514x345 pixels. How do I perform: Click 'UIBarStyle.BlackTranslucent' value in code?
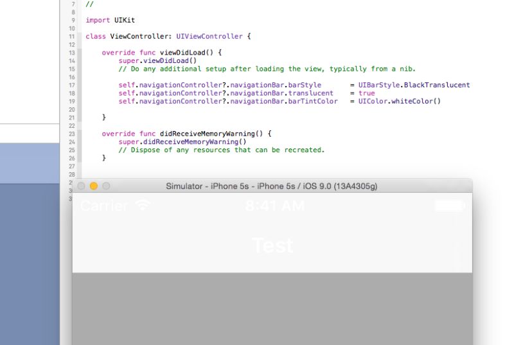(x=414, y=85)
